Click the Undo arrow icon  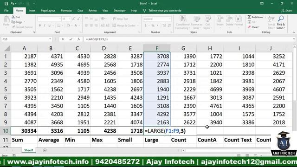coord(13,3)
